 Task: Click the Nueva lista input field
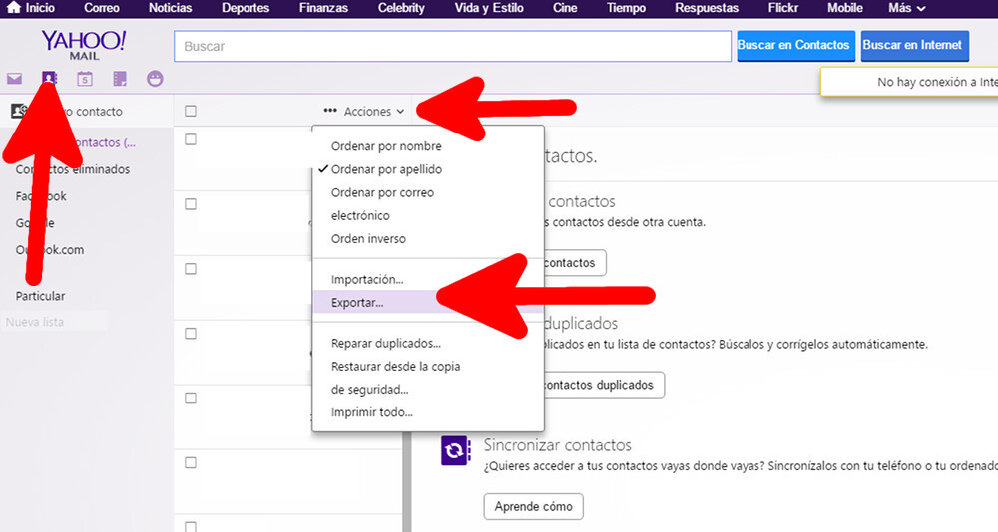(x=54, y=322)
